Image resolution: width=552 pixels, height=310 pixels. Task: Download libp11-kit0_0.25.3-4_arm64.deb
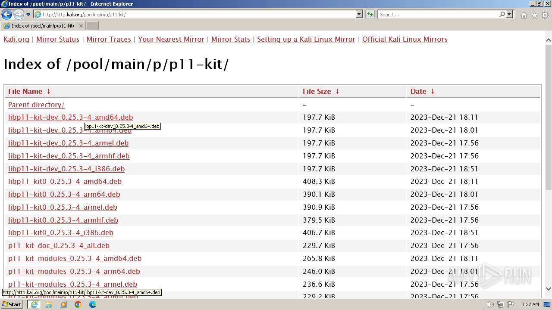click(64, 194)
